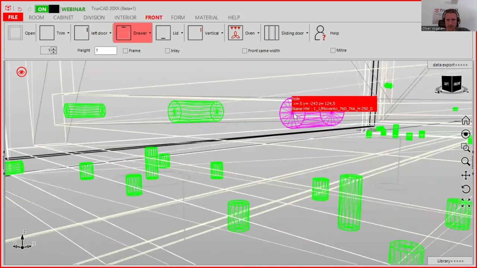477x268 pixels.
Task: Select the Drawer front icon
Action: tap(123, 33)
